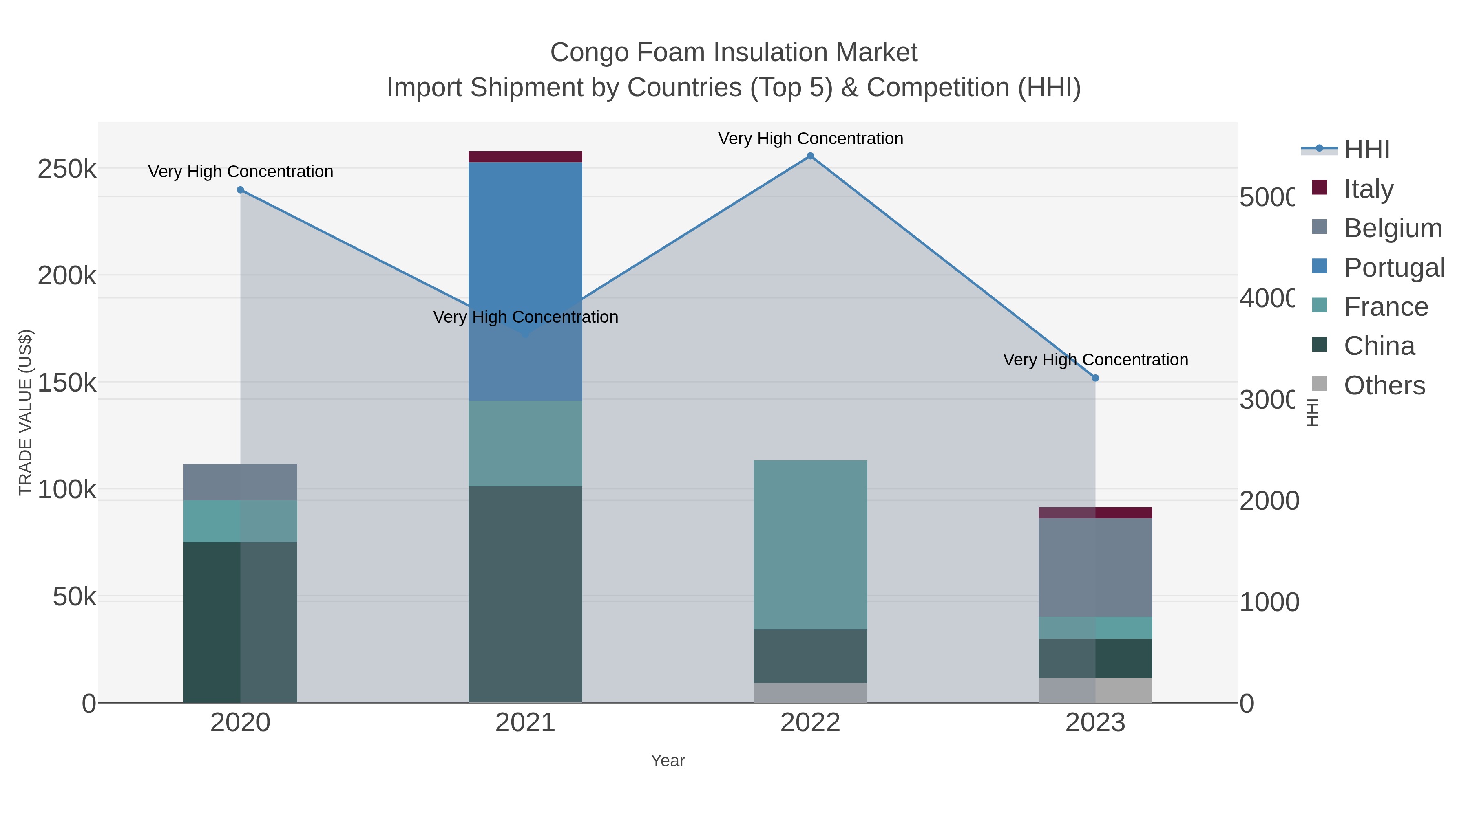The image size is (1468, 825).
Task: Click the 2022 x-axis label
Action: click(x=810, y=723)
